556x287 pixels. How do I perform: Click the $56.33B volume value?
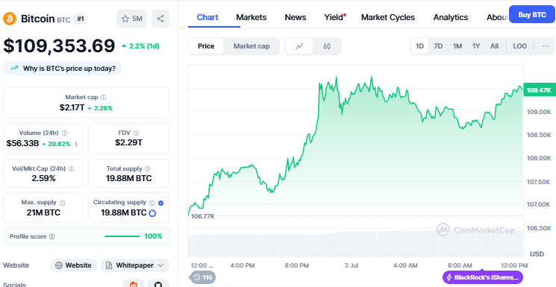pyautogui.click(x=22, y=143)
